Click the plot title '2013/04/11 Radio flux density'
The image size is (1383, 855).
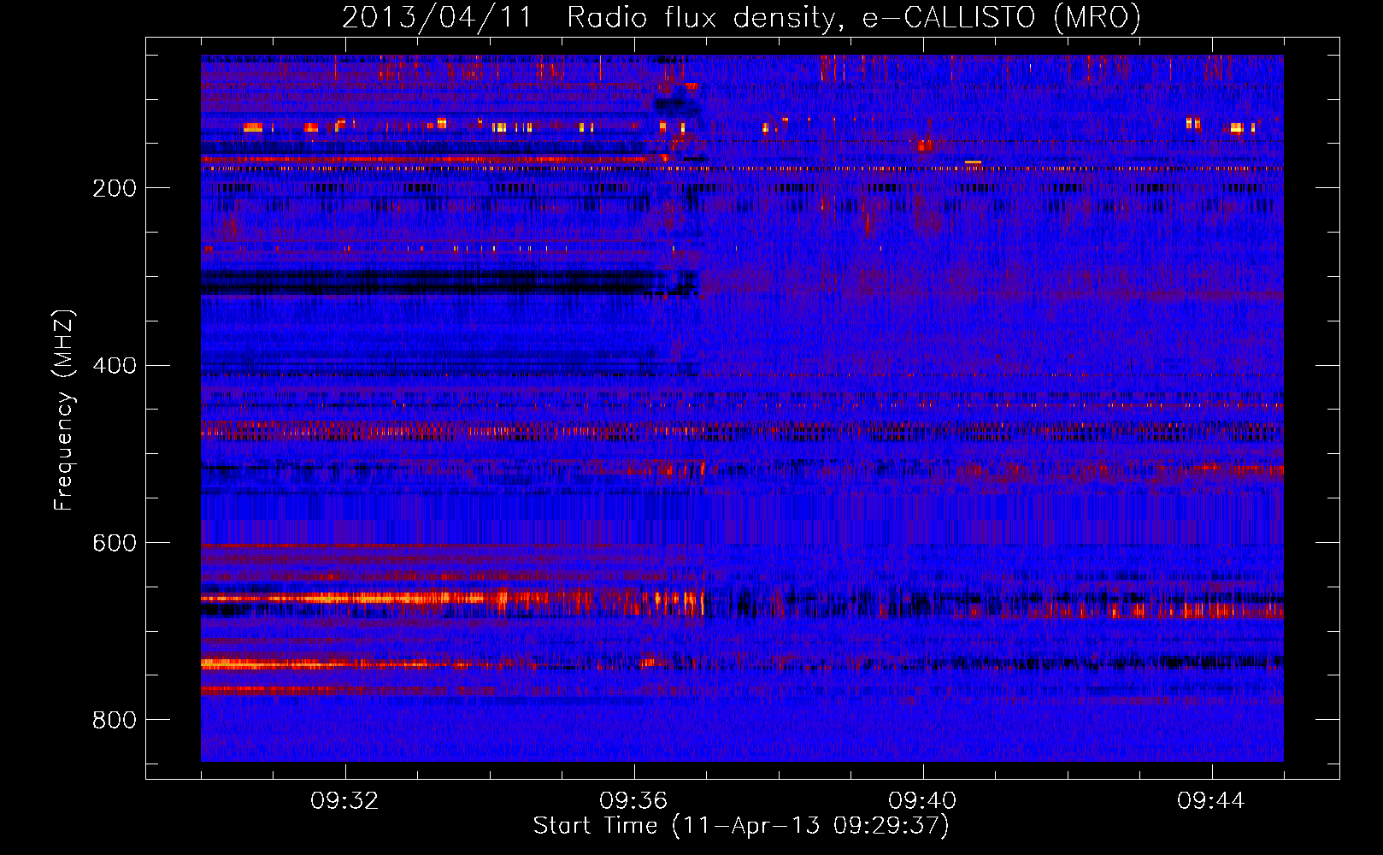(741, 17)
